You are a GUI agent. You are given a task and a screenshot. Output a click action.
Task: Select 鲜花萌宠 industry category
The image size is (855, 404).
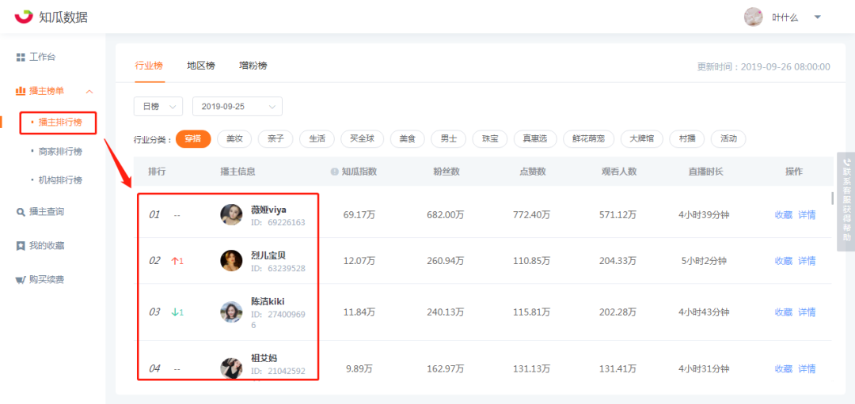click(588, 139)
